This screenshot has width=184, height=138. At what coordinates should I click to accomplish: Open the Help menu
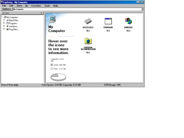pos(56,6)
